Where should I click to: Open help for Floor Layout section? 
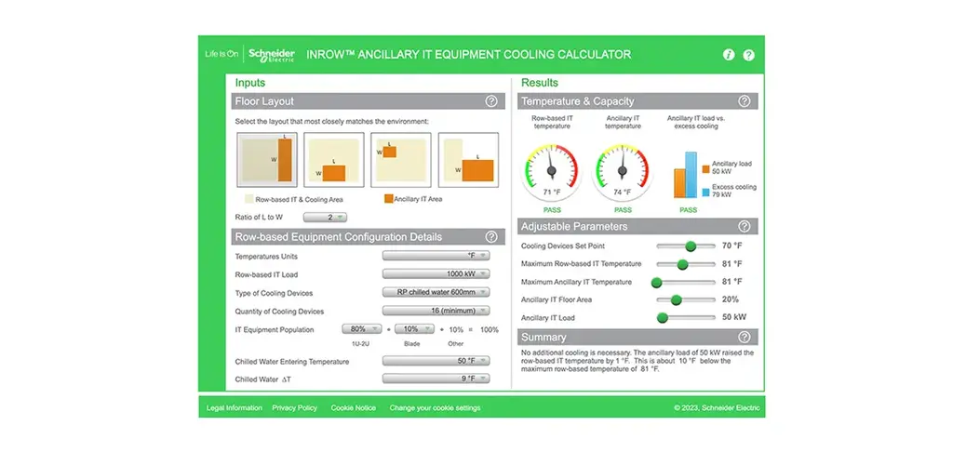(491, 101)
